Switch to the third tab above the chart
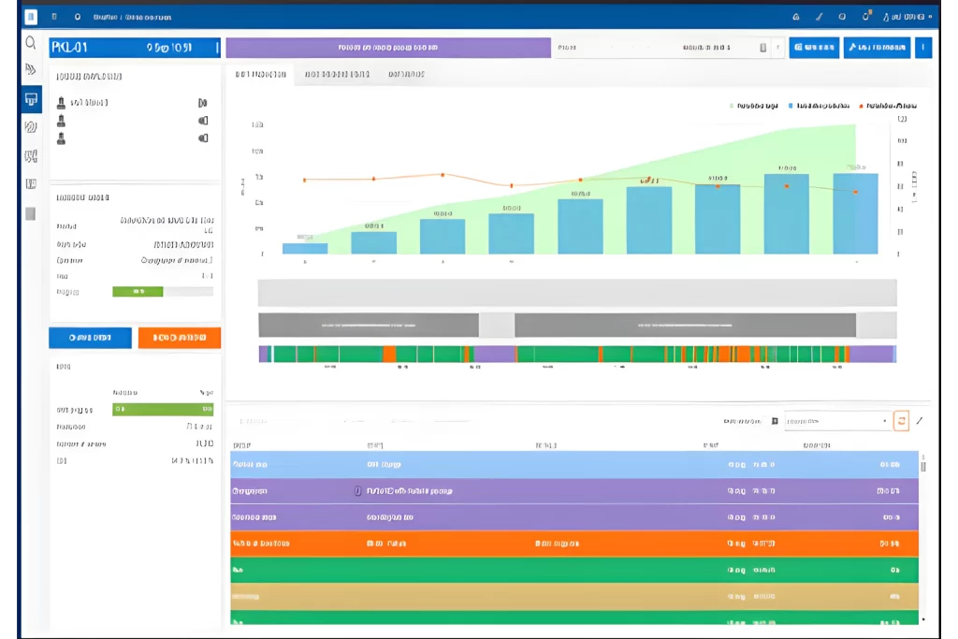The height and width of the screenshot is (639, 958). [406, 74]
